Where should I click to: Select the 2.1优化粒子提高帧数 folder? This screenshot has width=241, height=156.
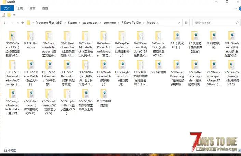[x=195, y=42]
